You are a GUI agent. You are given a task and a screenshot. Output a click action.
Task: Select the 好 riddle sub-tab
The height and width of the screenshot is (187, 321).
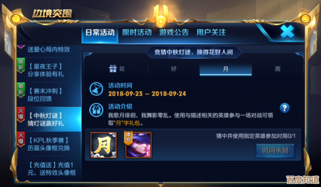pos(174,69)
